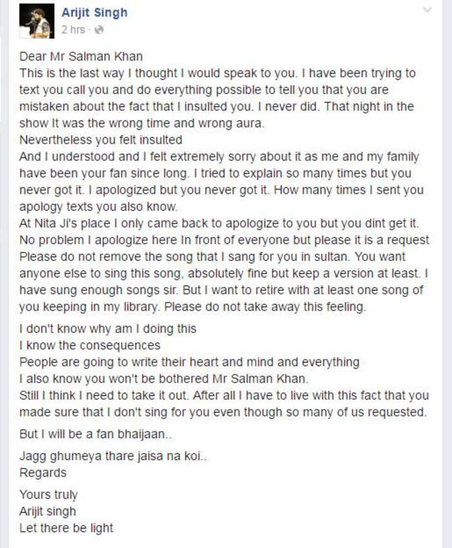The width and height of the screenshot is (452, 548).
Task: Click the lowercase 'Arijit singh' signature line
Action: coord(48,511)
